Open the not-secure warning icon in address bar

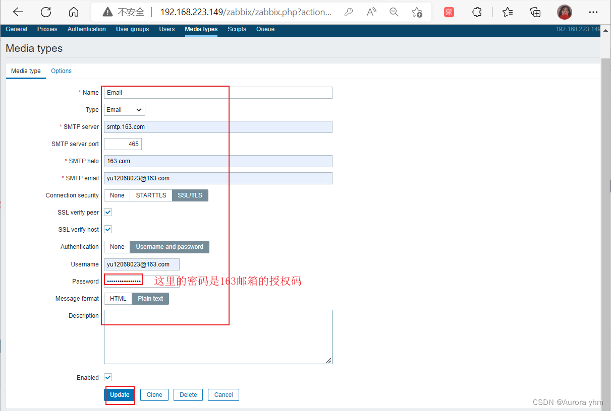(107, 12)
